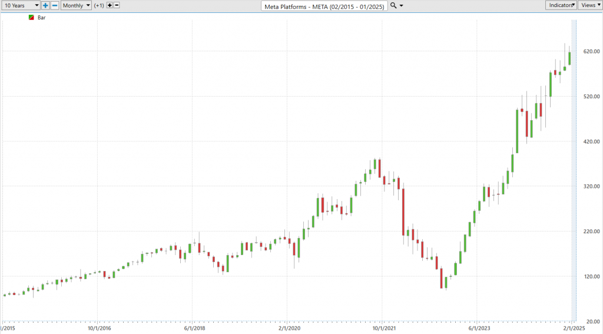Zoom in time range with blue plus
This screenshot has width=603, height=334.
point(45,5)
